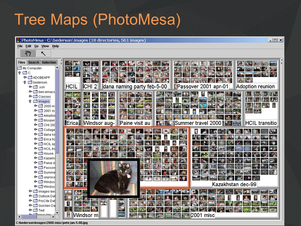Click the tree panel scroll up arrow
This screenshot has height=226, width=301.
[57, 68]
